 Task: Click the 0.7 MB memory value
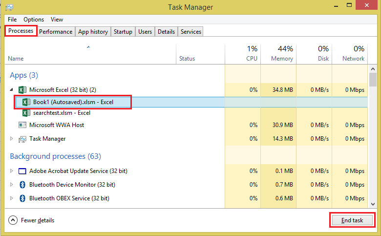click(284, 185)
